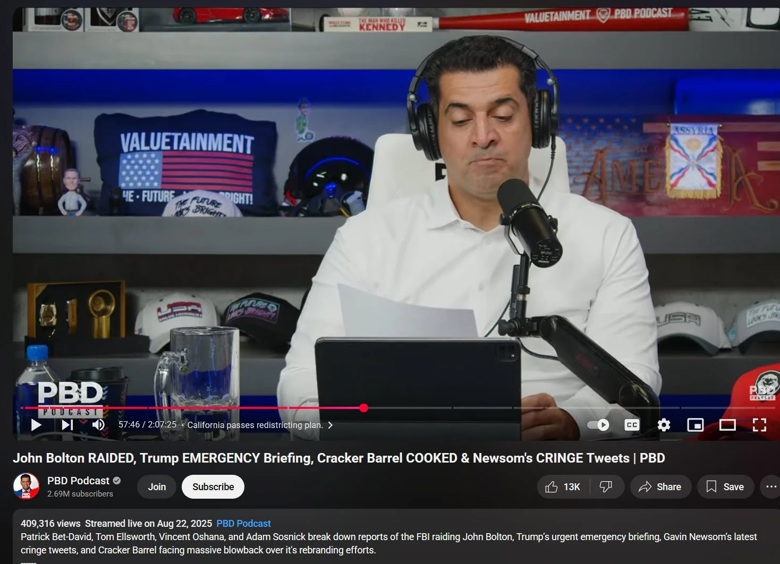The width and height of the screenshot is (780, 564).
Task: Click '2.69M subscribers' text
Action: click(x=80, y=494)
